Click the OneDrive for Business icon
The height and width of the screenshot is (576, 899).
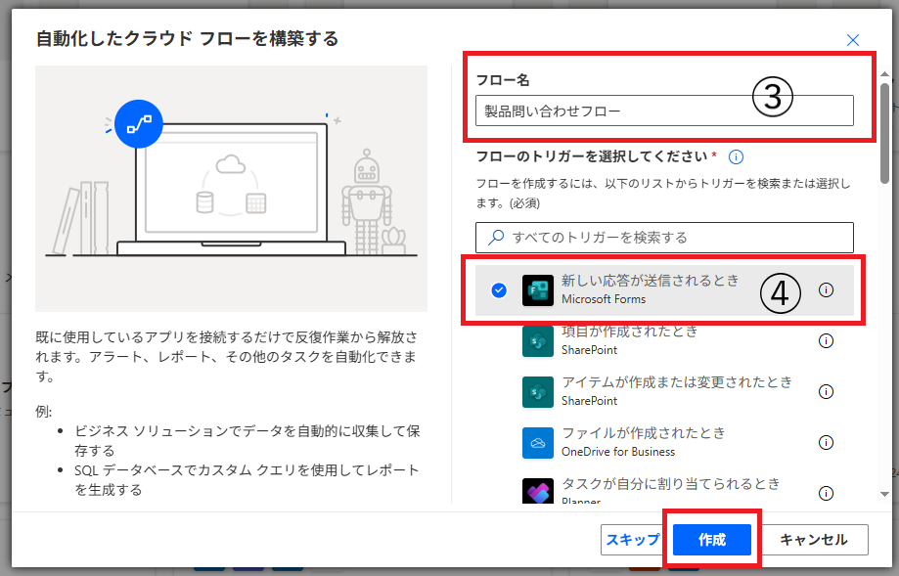[x=538, y=443]
